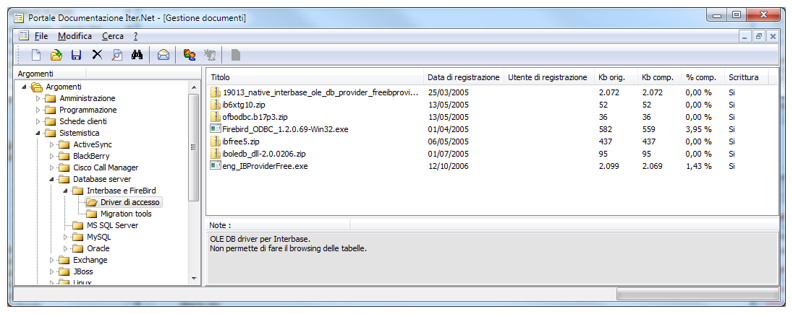Click the tree panel scroll up arrow

(x=194, y=87)
